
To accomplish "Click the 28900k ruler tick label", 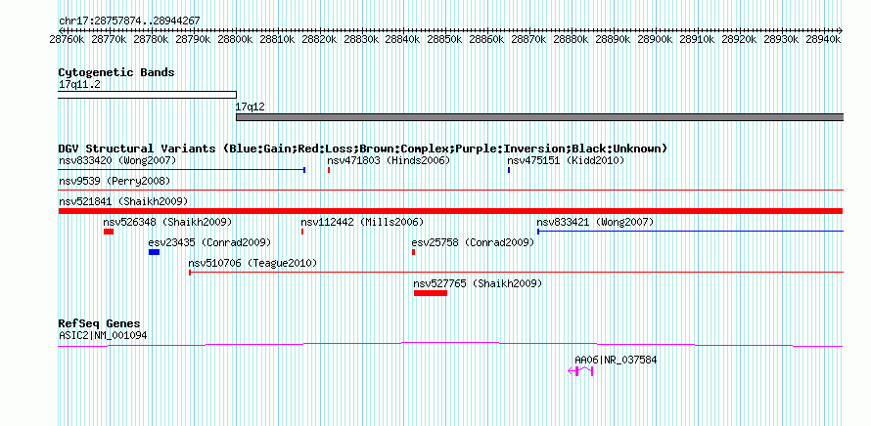I will (x=655, y=39).
